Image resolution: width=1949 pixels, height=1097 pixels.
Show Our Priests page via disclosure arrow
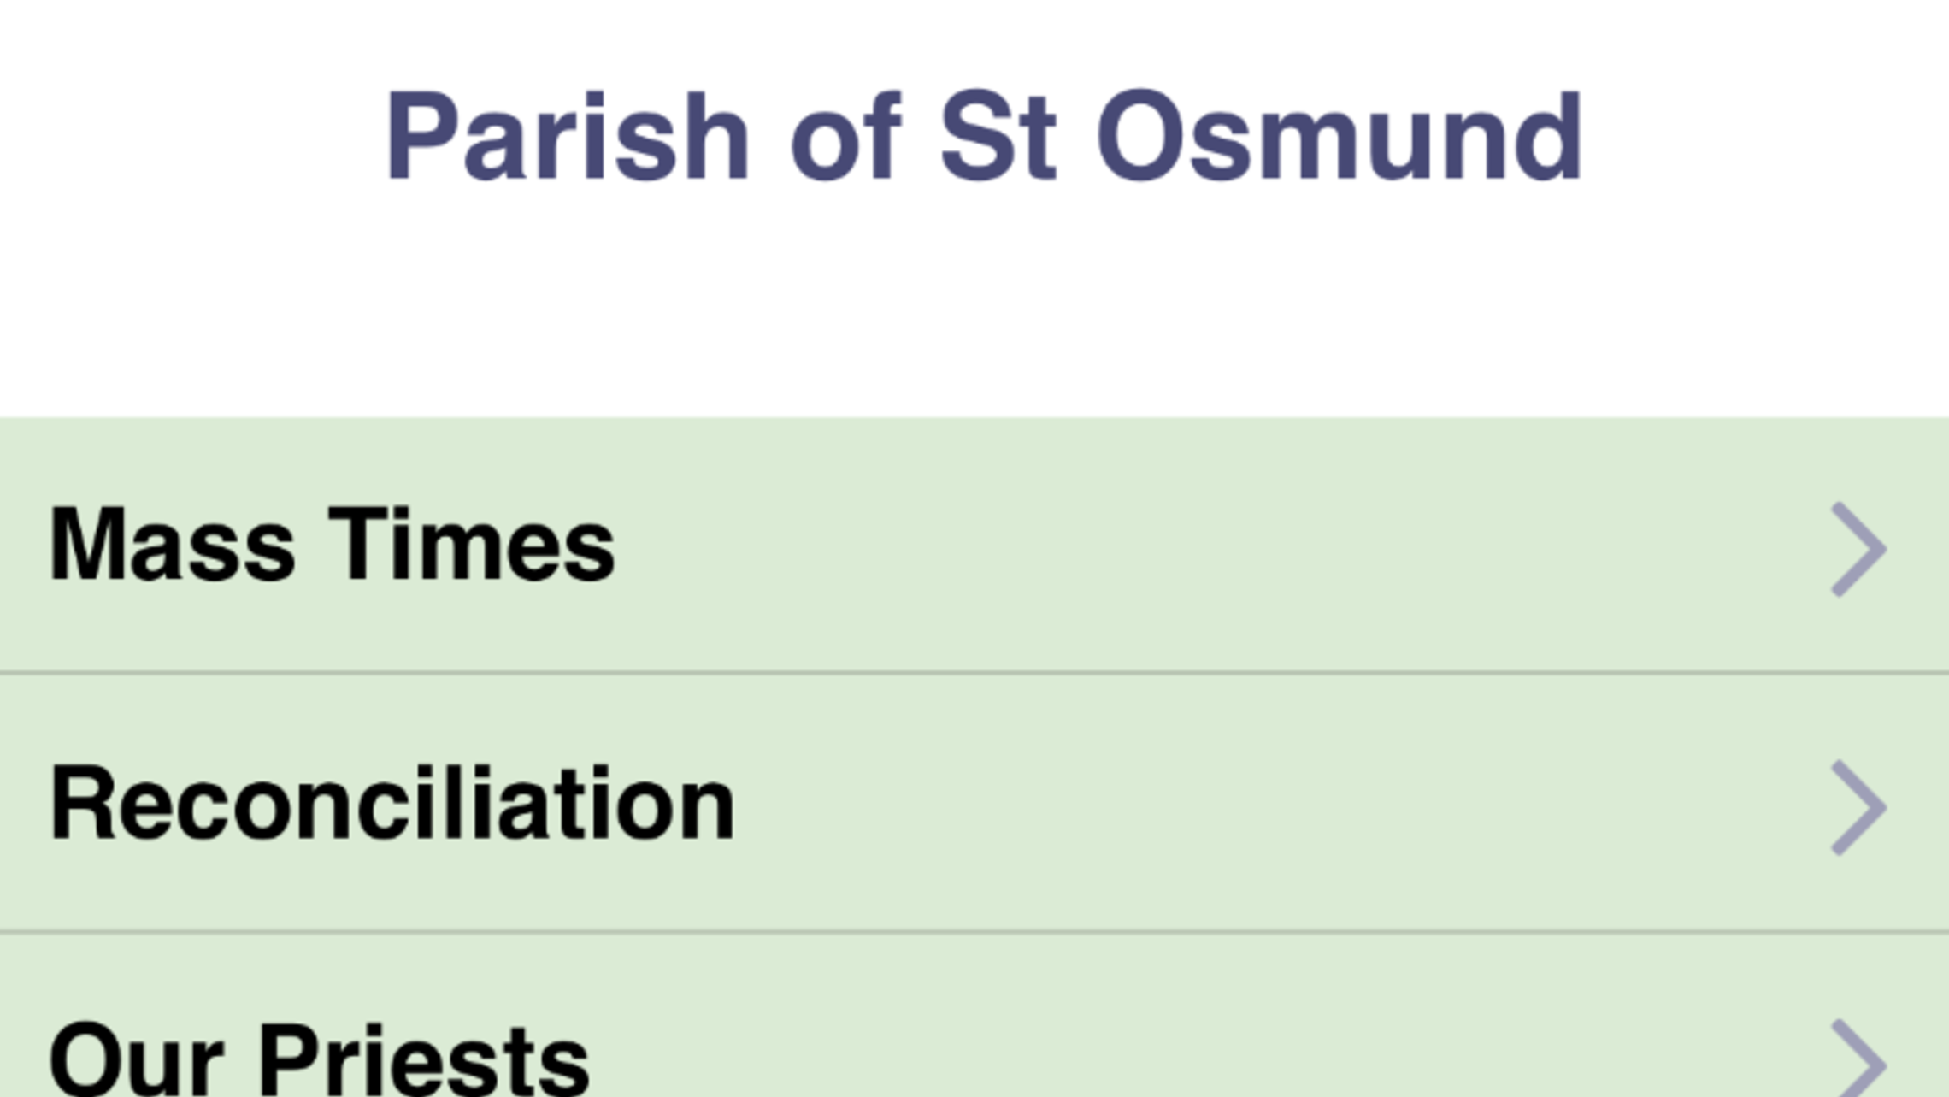(x=1858, y=1059)
